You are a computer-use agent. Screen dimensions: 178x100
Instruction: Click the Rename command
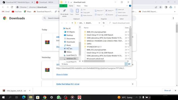(109, 15)
